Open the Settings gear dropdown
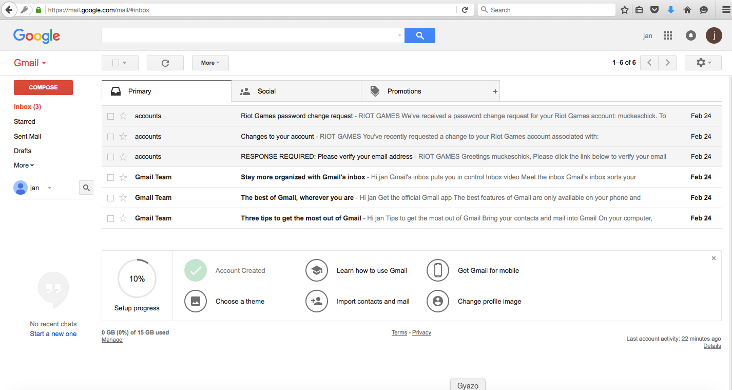Viewport: 732px width, 390px height. coord(703,63)
